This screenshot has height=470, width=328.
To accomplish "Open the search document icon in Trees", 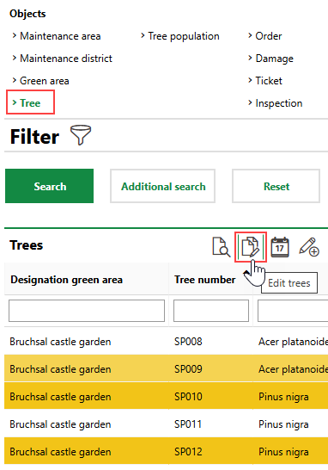I will tap(222, 247).
